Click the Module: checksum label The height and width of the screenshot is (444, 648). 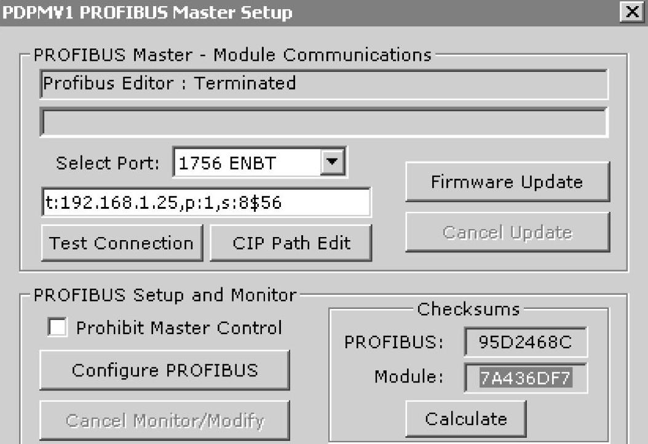point(409,376)
